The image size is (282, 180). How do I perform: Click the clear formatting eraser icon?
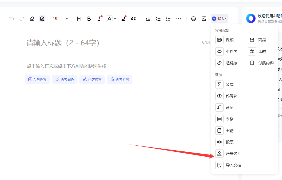(x=32, y=19)
